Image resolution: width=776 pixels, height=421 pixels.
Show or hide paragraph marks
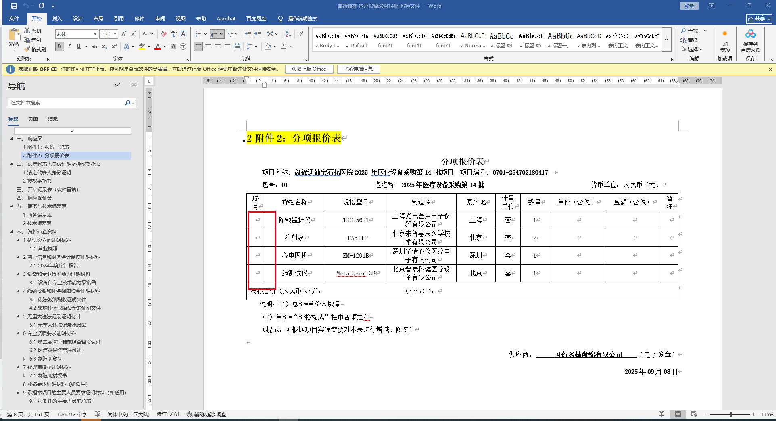[x=301, y=34]
